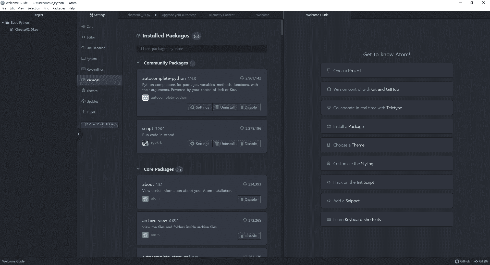The height and width of the screenshot is (265, 490).
Task: Click the atom avatar under about package
Action: tap(145, 199)
